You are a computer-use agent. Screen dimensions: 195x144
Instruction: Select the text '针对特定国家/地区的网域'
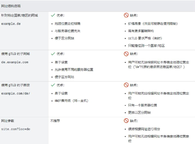19,15
